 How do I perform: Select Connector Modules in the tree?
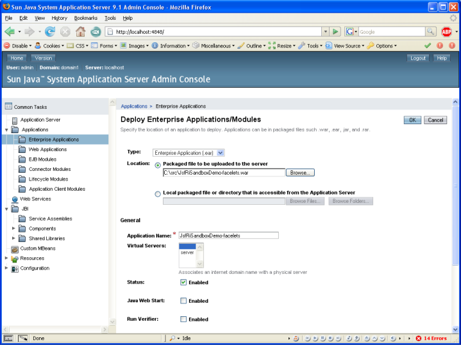49,170
